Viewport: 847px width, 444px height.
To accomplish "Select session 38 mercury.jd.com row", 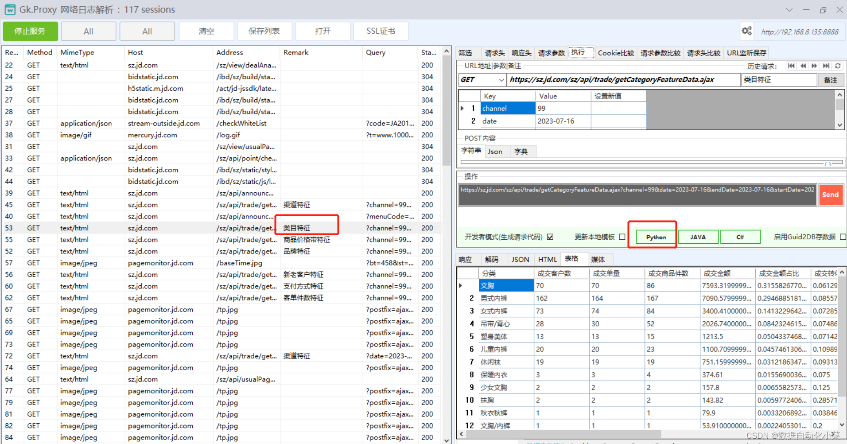I will [x=221, y=135].
